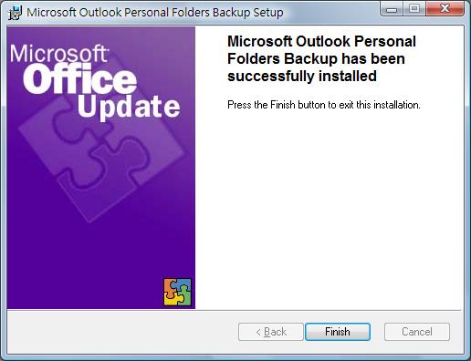The image size is (471, 361).
Task: Click the colorful Office puzzle logo
Action: pyautogui.click(x=178, y=292)
